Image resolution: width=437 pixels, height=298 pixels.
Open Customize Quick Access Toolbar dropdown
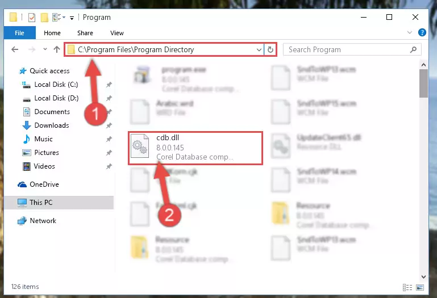click(72, 18)
